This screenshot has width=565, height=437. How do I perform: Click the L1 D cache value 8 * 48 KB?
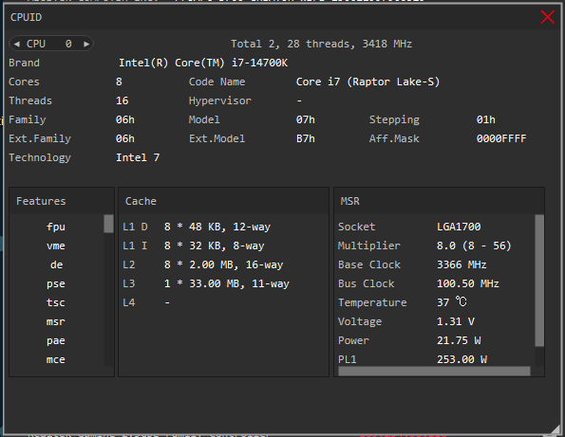tap(217, 227)
